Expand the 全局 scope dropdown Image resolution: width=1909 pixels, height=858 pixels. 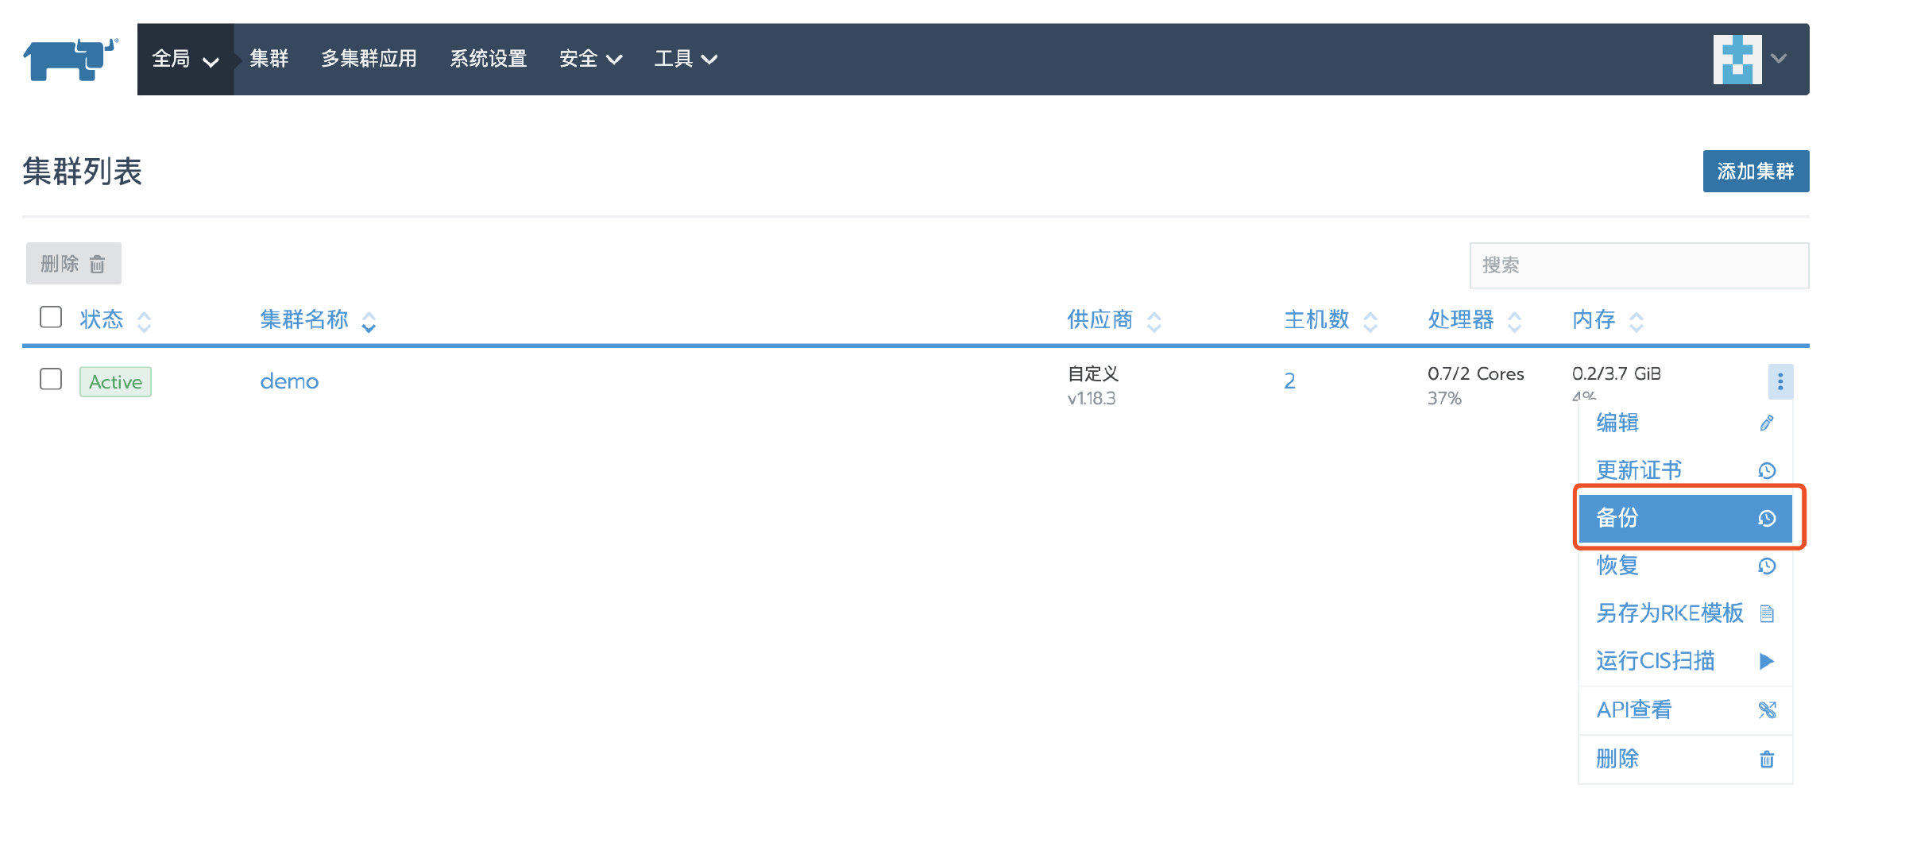[185, 60]
